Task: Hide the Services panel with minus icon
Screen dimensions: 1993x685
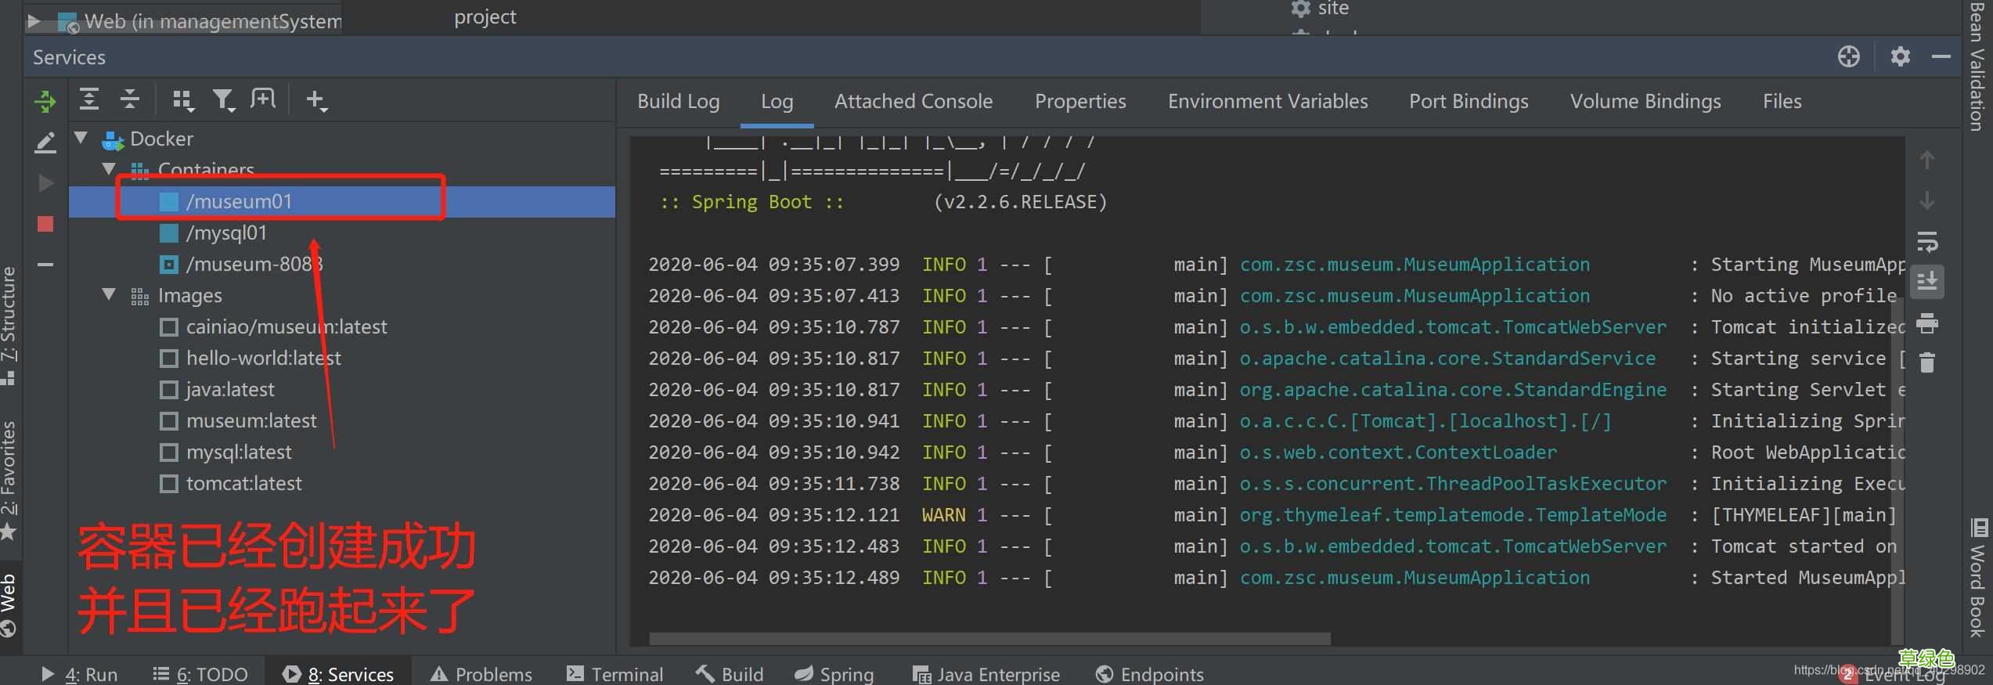Action: [1941, 56]
